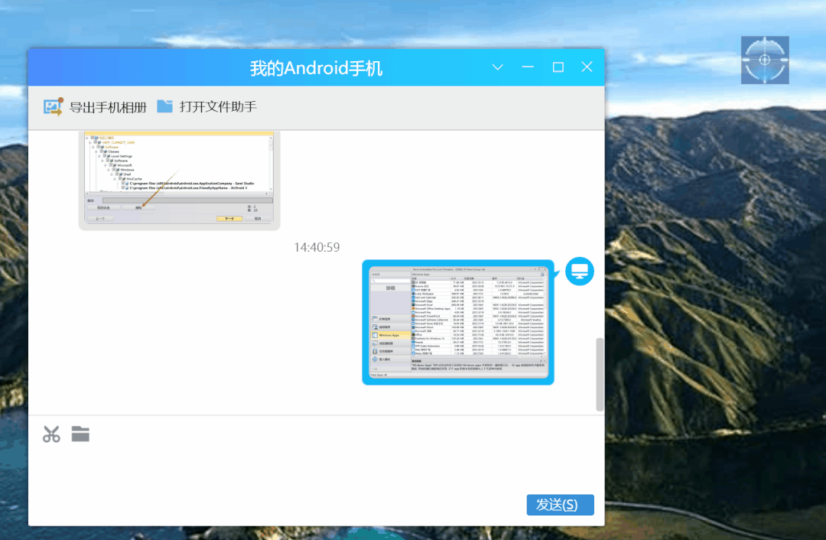
Task: Click the message text input area
Action: pos(316,469)
